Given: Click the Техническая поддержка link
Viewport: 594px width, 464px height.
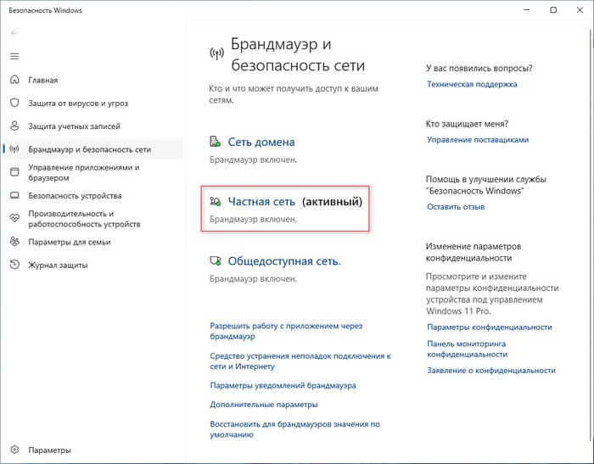Looking at the screenshot, I should (x=472, y=84).
